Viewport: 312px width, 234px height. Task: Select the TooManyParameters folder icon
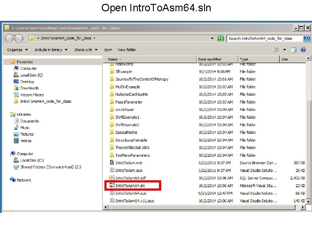[112, 155]
